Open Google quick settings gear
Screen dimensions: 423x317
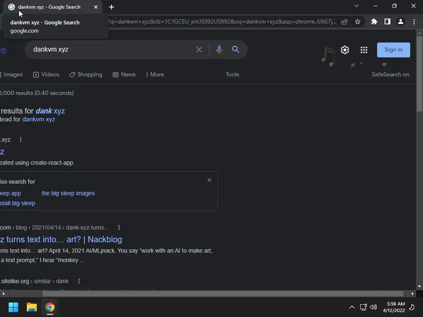pos(345,50)
